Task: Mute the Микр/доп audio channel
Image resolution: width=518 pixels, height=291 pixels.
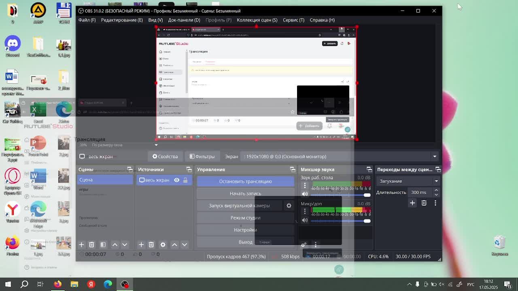Action: pyautogui.click(x=305, y=220)
